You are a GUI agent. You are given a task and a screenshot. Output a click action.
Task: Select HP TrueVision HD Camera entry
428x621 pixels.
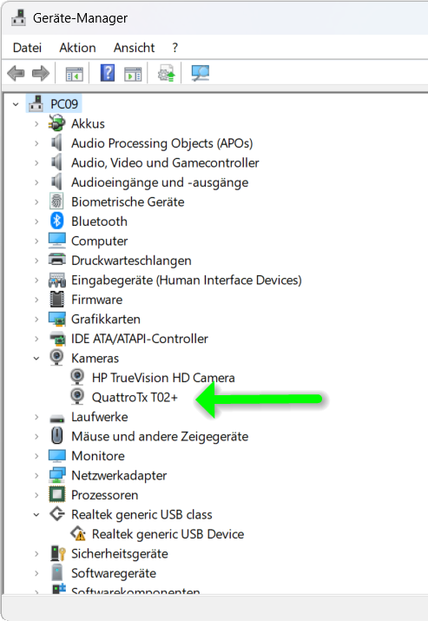coord(163,378)
